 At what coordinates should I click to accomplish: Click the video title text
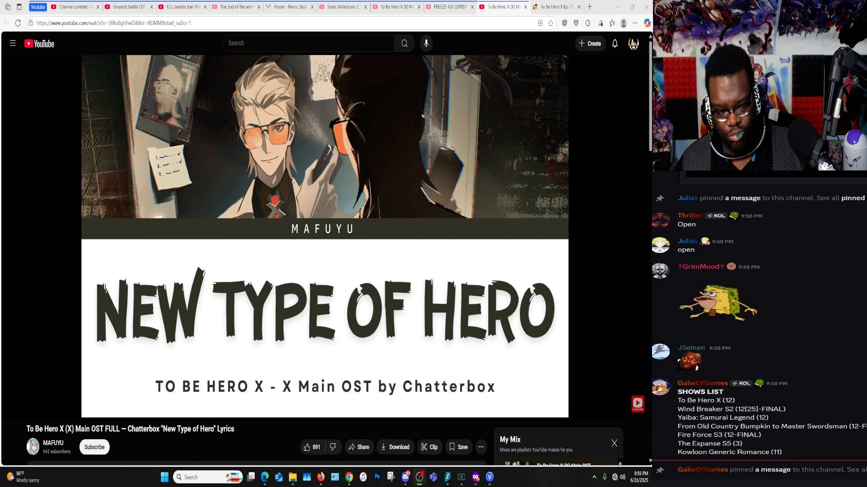pyautogui.click(x=130, y=429)
